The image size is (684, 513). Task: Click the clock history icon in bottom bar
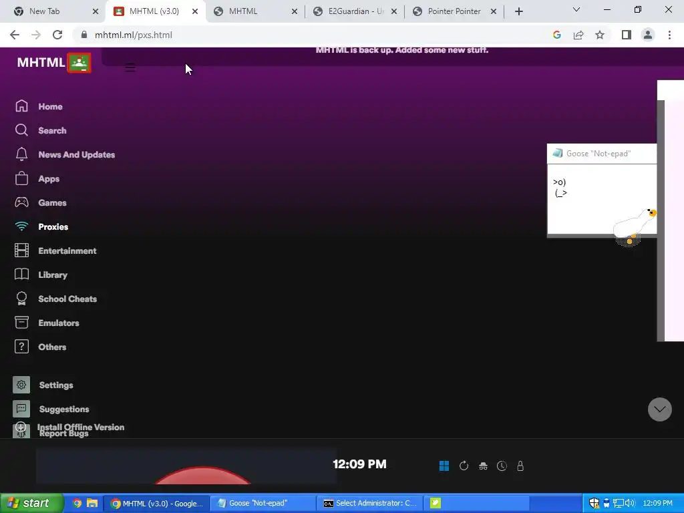(x=502, y=466)
